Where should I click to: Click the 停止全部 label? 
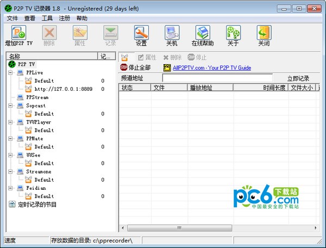[x=139, y=67]
